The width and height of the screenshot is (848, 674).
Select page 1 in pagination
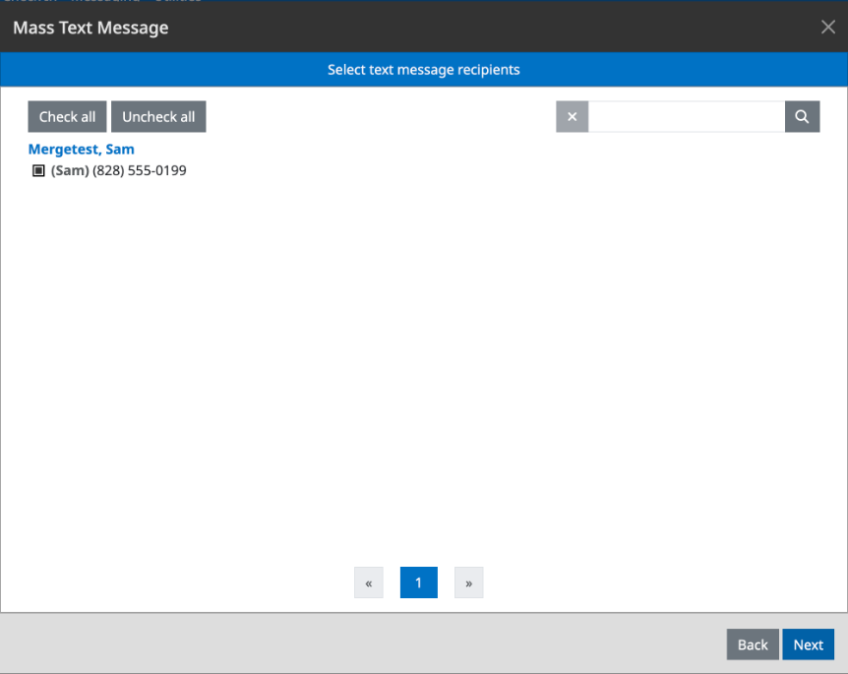419,582
